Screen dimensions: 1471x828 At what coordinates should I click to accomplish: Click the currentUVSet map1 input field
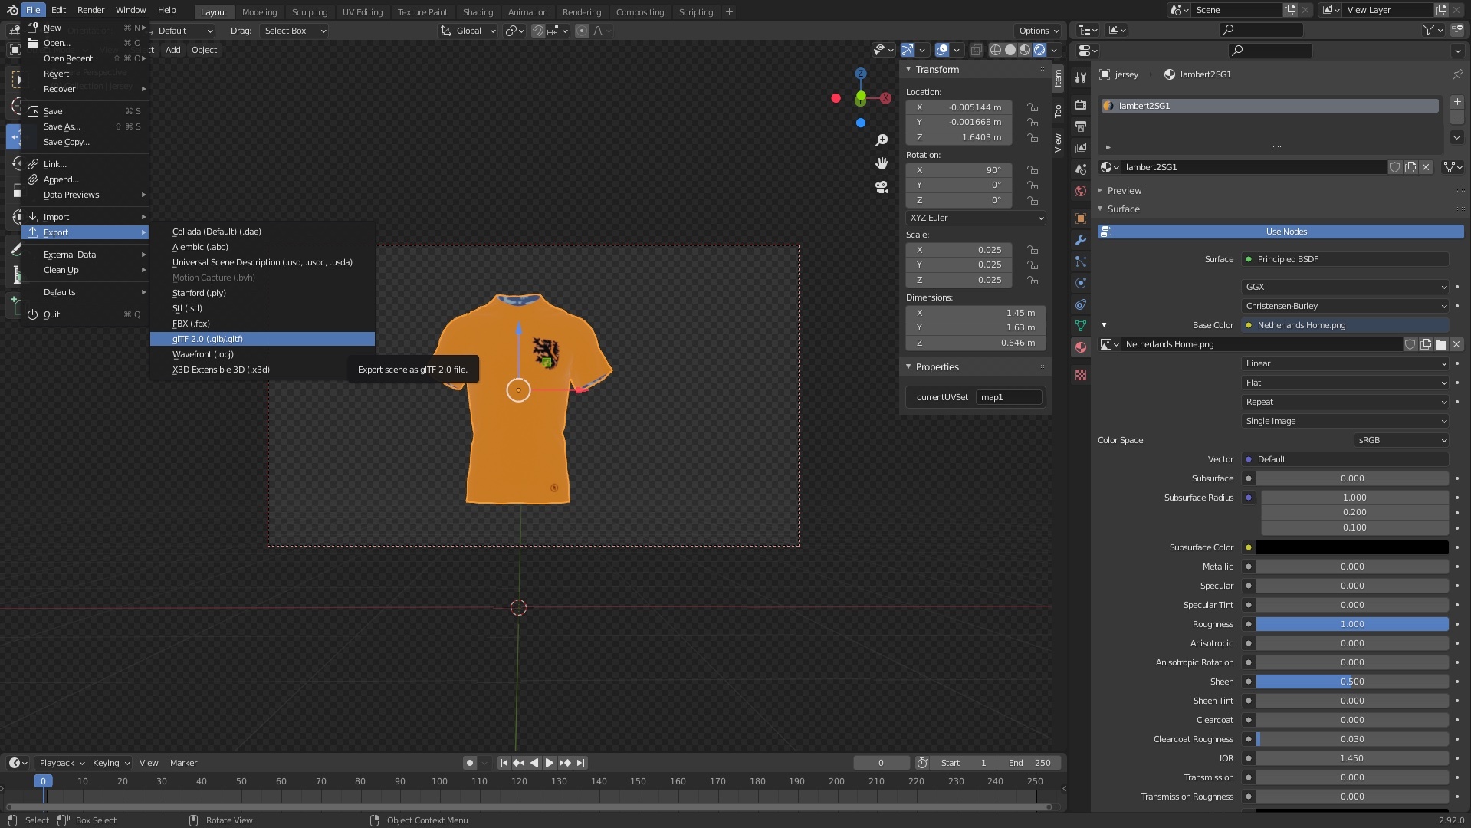coord(1008,397)
